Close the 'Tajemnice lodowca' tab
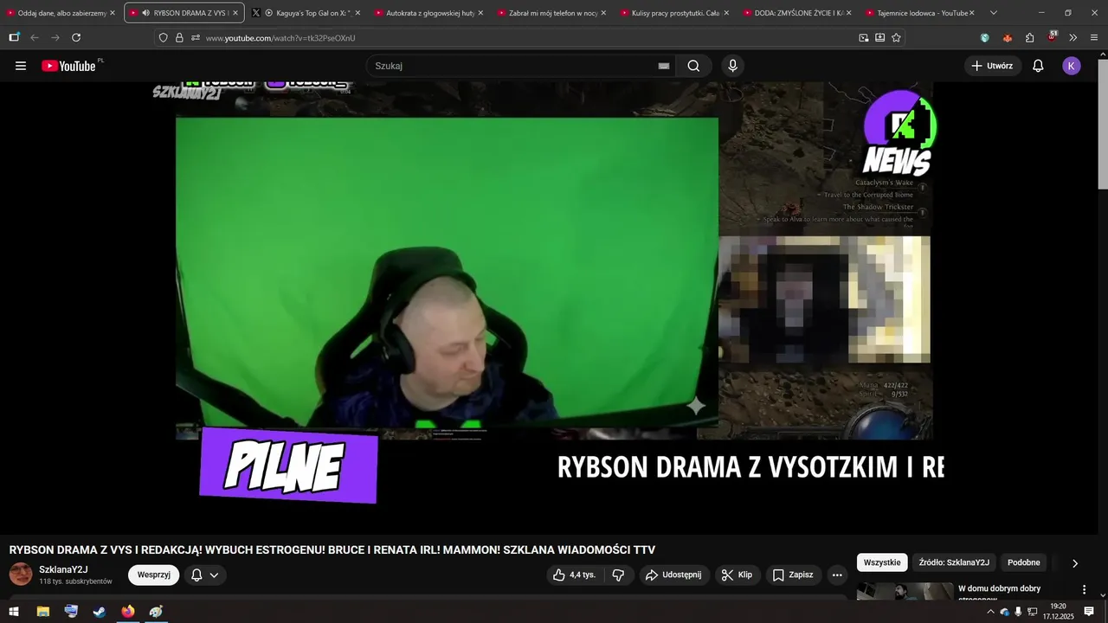Image resolution: width=1108 pixels, height=623 pixels. pyautogui.click(x=972, y=13)
